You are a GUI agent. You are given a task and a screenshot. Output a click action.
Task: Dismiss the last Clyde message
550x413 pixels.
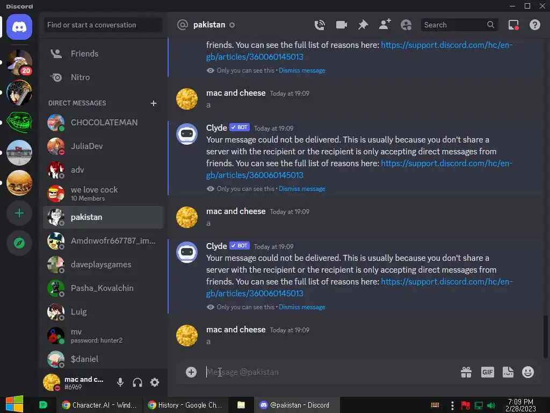point(302,307)
